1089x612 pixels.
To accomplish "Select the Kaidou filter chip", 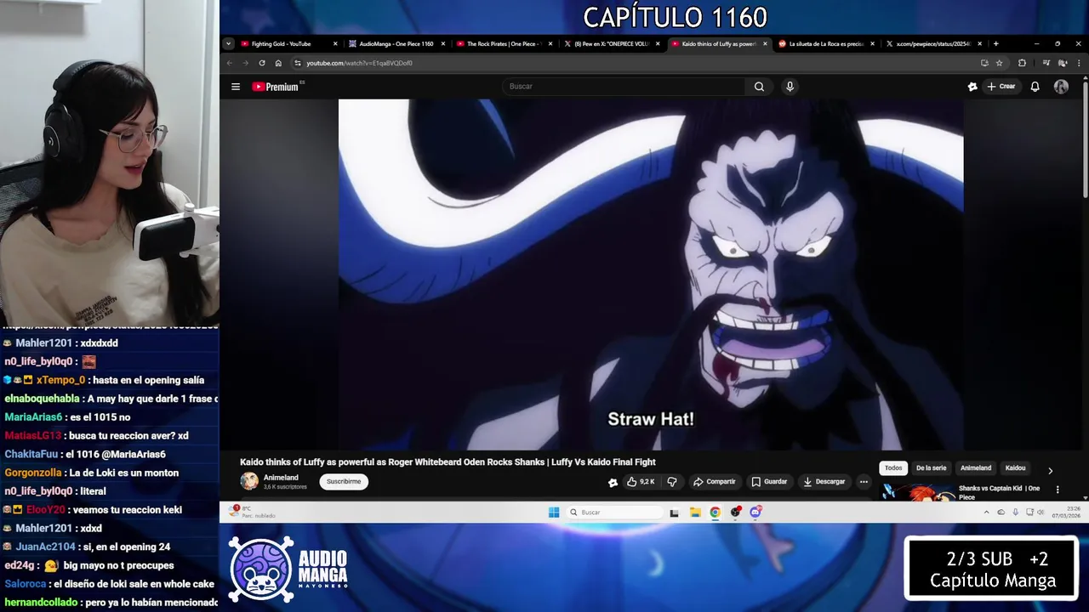I will pyautogui.click(x=1015, y=468).
